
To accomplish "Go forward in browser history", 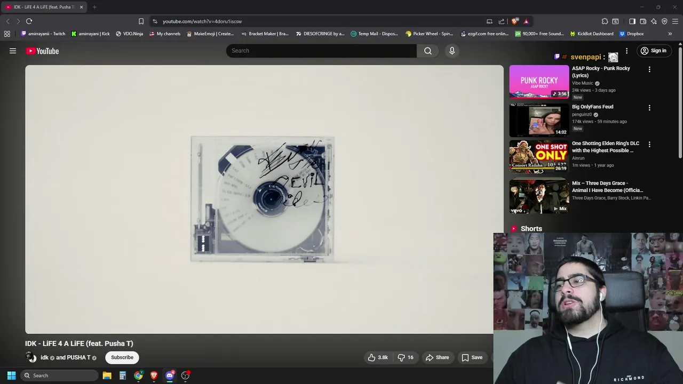I will pyautogui.click(x=18, y=21).
